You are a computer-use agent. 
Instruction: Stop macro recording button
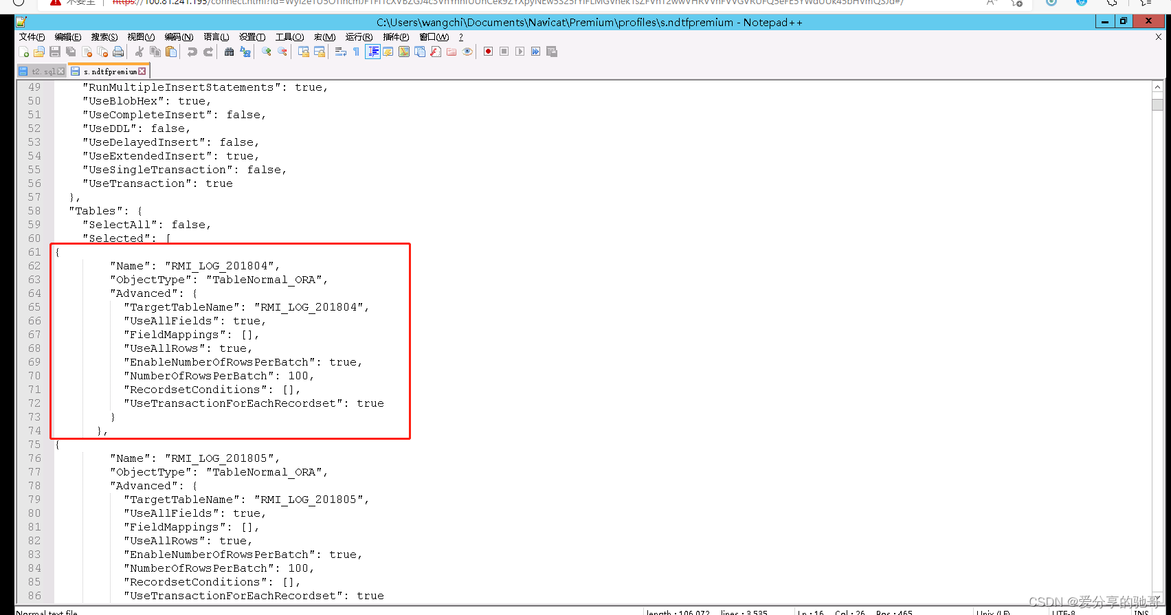[504, 52]
